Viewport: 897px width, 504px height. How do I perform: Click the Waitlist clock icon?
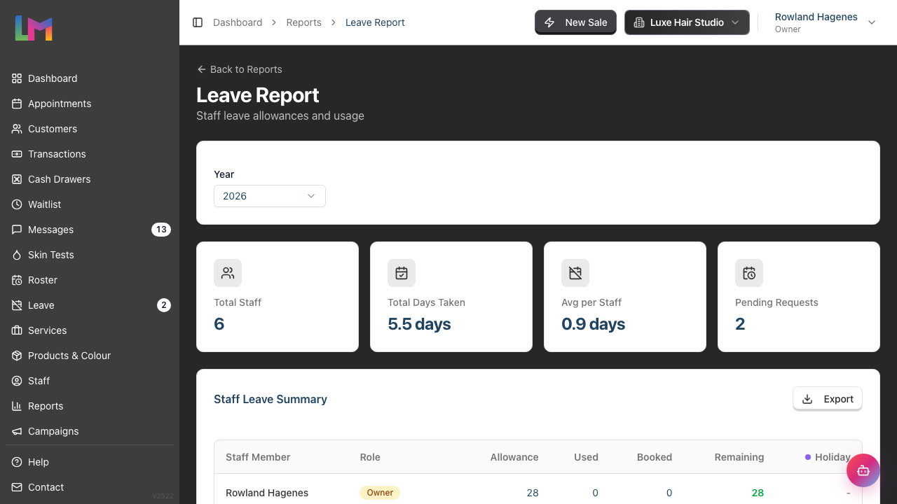pos(17,204)
